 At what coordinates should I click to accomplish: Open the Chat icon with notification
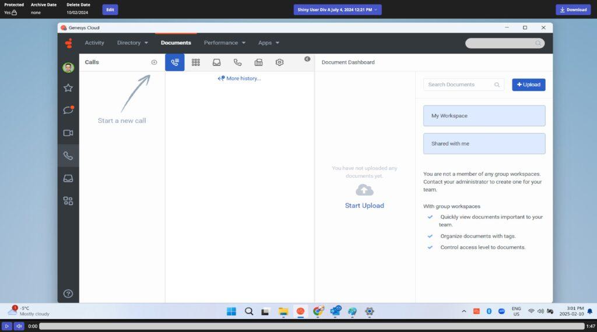(x=68, y=110)
